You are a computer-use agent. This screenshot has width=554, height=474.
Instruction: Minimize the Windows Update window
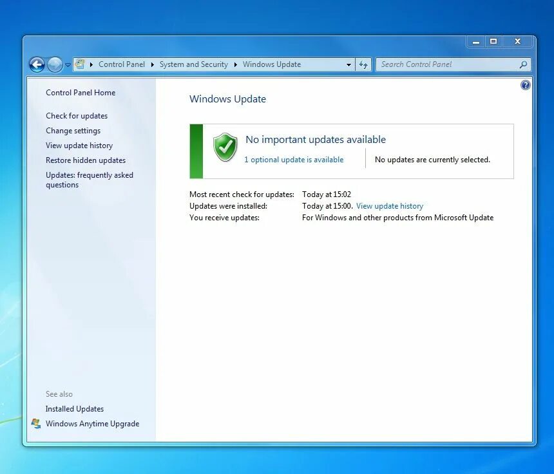[476, 42]
